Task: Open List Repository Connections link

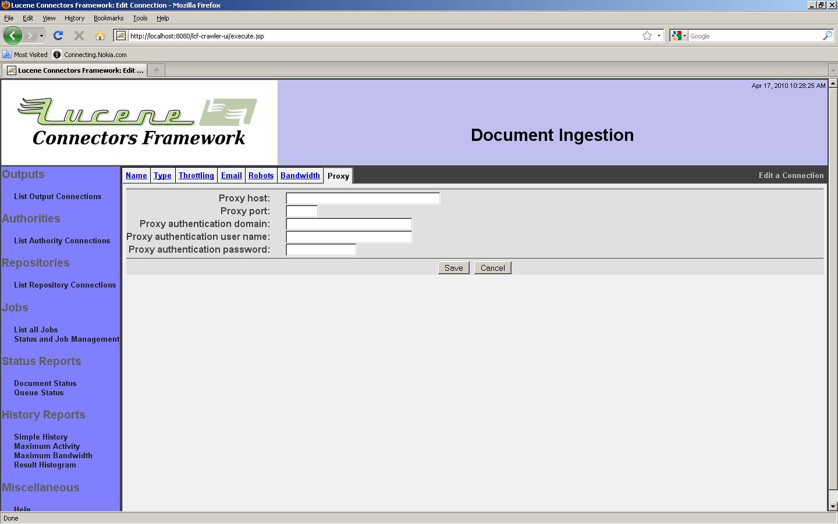Action: coord(65,285)
